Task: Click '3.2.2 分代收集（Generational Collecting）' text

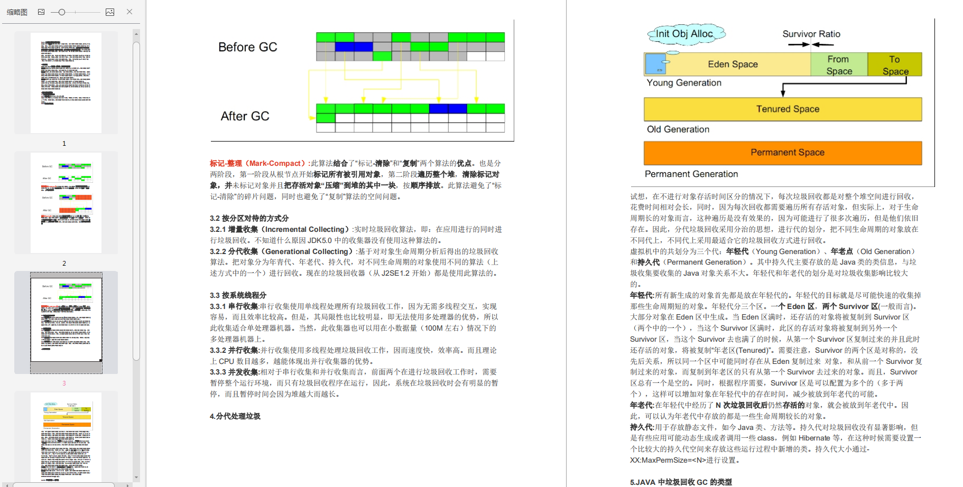Action: (x=282, y=251)
